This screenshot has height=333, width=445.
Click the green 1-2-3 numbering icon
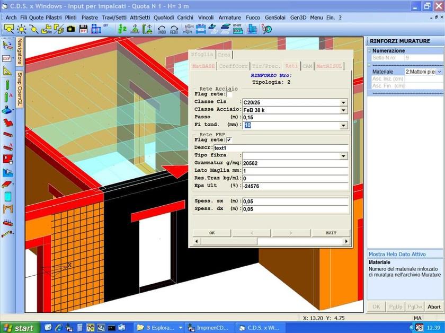[122, 29]
